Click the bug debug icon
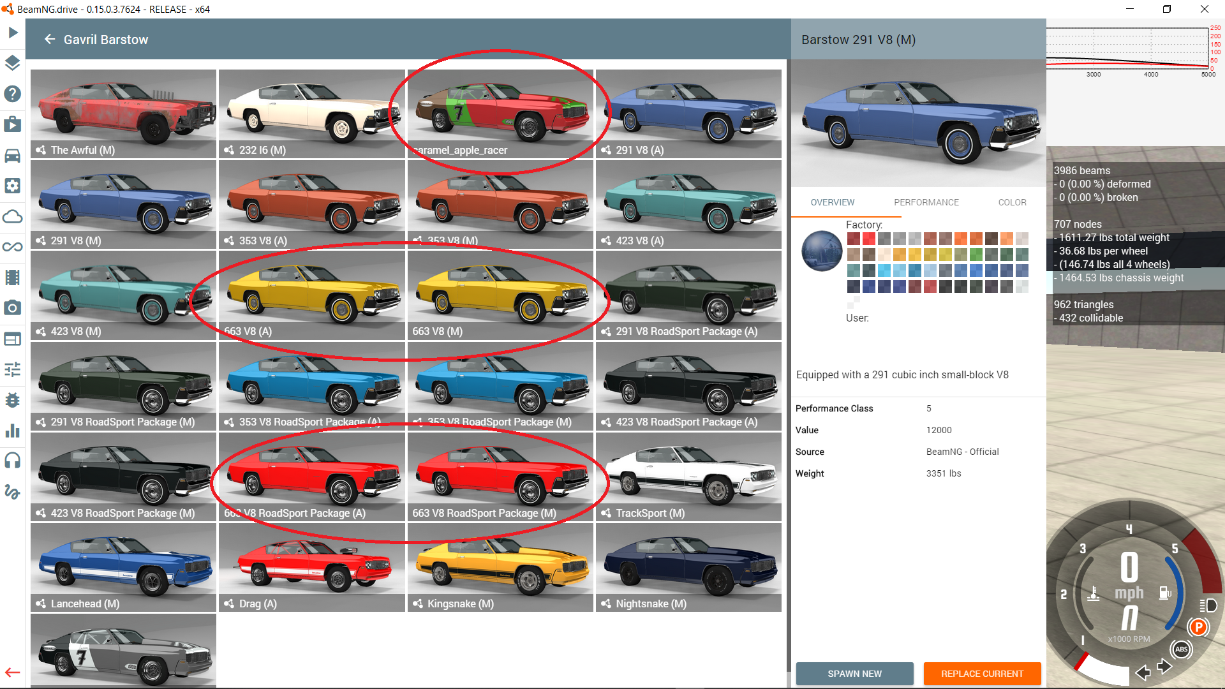 coord(12,400)
